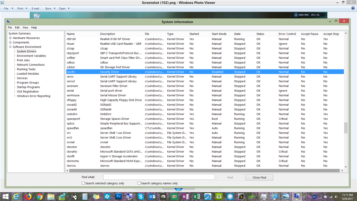The width and height of the screenshot is (357, 201).
Task: Click the 'Find what' text field
Action: click(x=159, y=177)
